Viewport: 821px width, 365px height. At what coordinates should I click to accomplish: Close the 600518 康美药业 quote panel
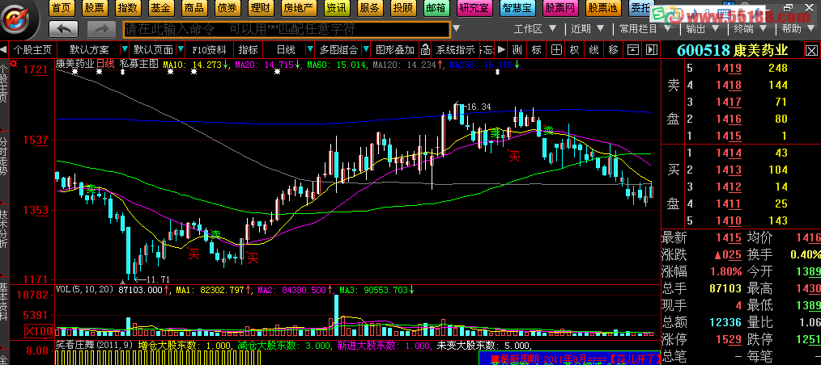811,51
